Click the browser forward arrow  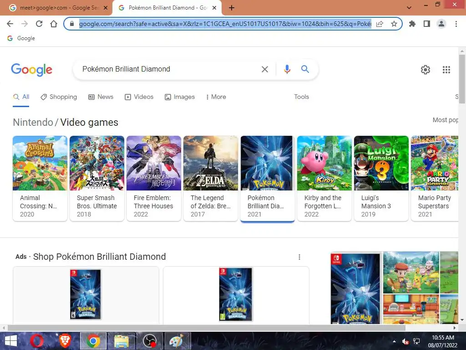click(x=25, y=24)
